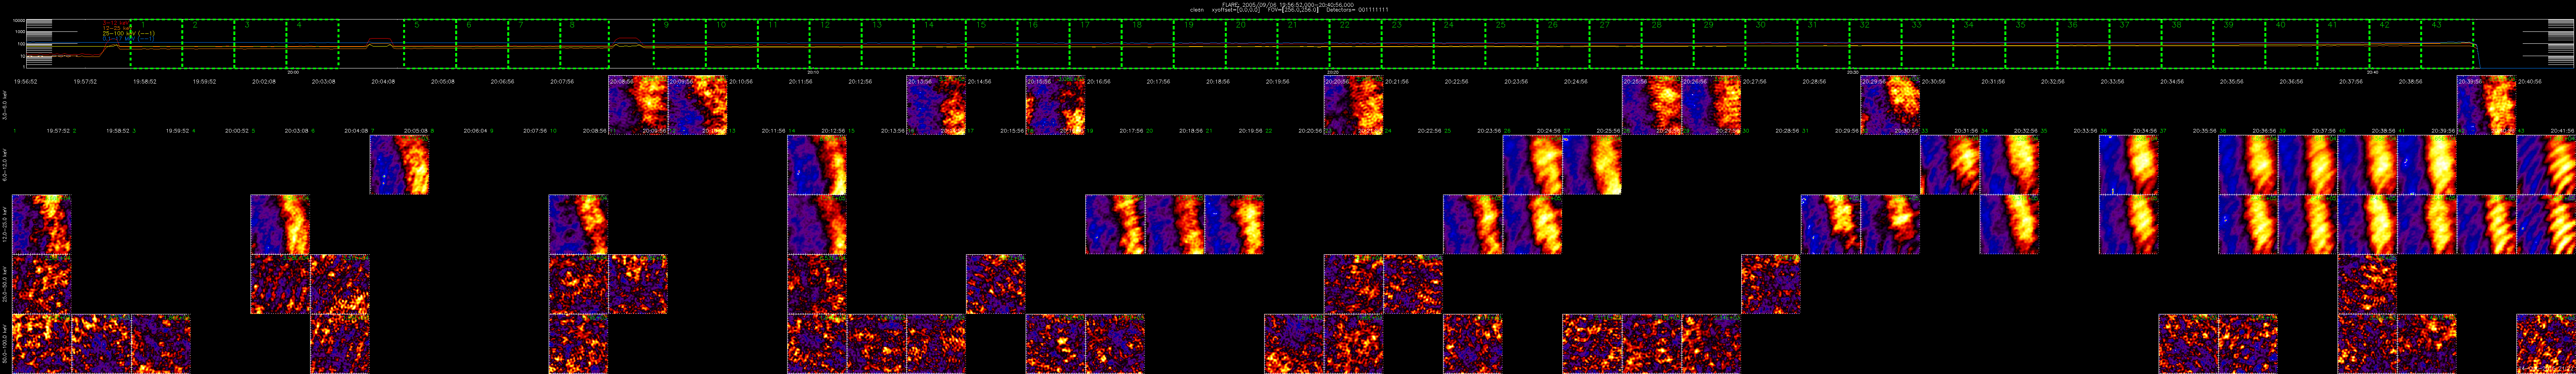
Task: Open the 25–50 keV image for interval 17
Action: 996,284
